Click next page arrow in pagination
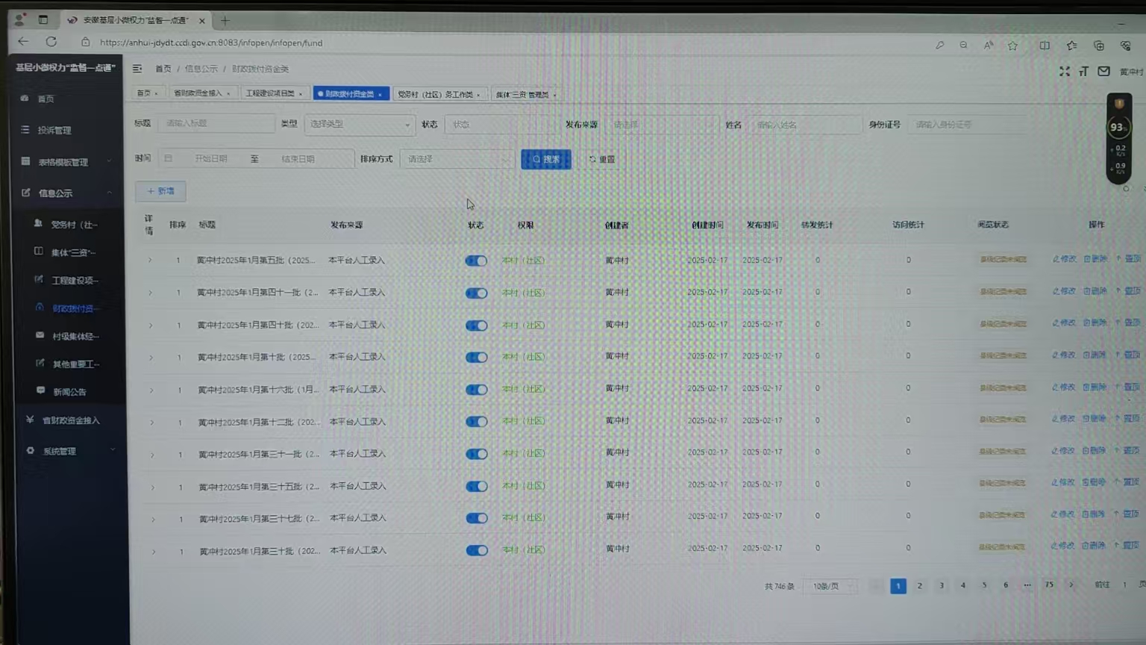The image size is (1146, 645). pyautogui.click(x=1071, y=585)
